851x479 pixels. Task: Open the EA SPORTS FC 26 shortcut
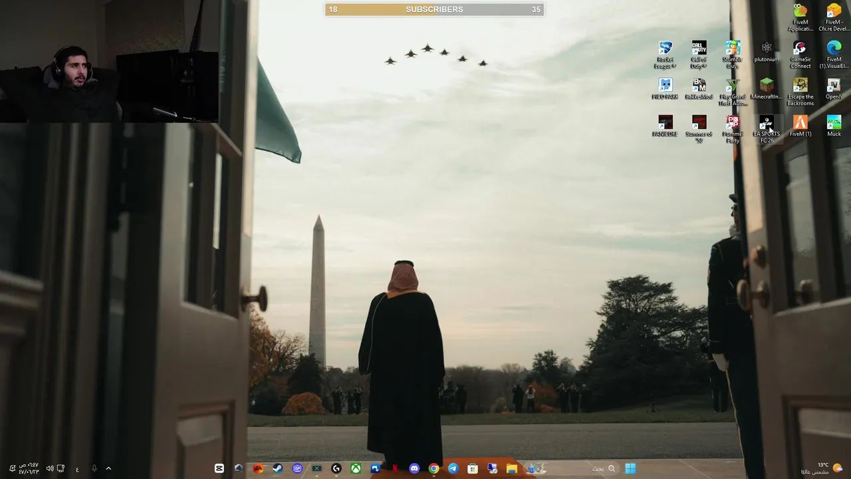tap(767, 129)
